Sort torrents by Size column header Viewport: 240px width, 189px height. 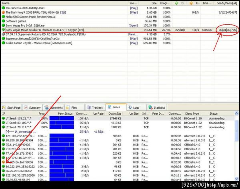(x=148, y=3)
